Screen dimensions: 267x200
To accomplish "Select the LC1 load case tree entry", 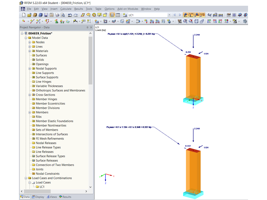I will [x=42, y=187].
